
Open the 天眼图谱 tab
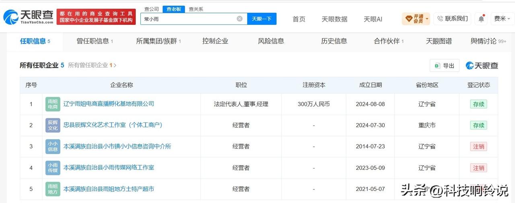pos(439,41)
